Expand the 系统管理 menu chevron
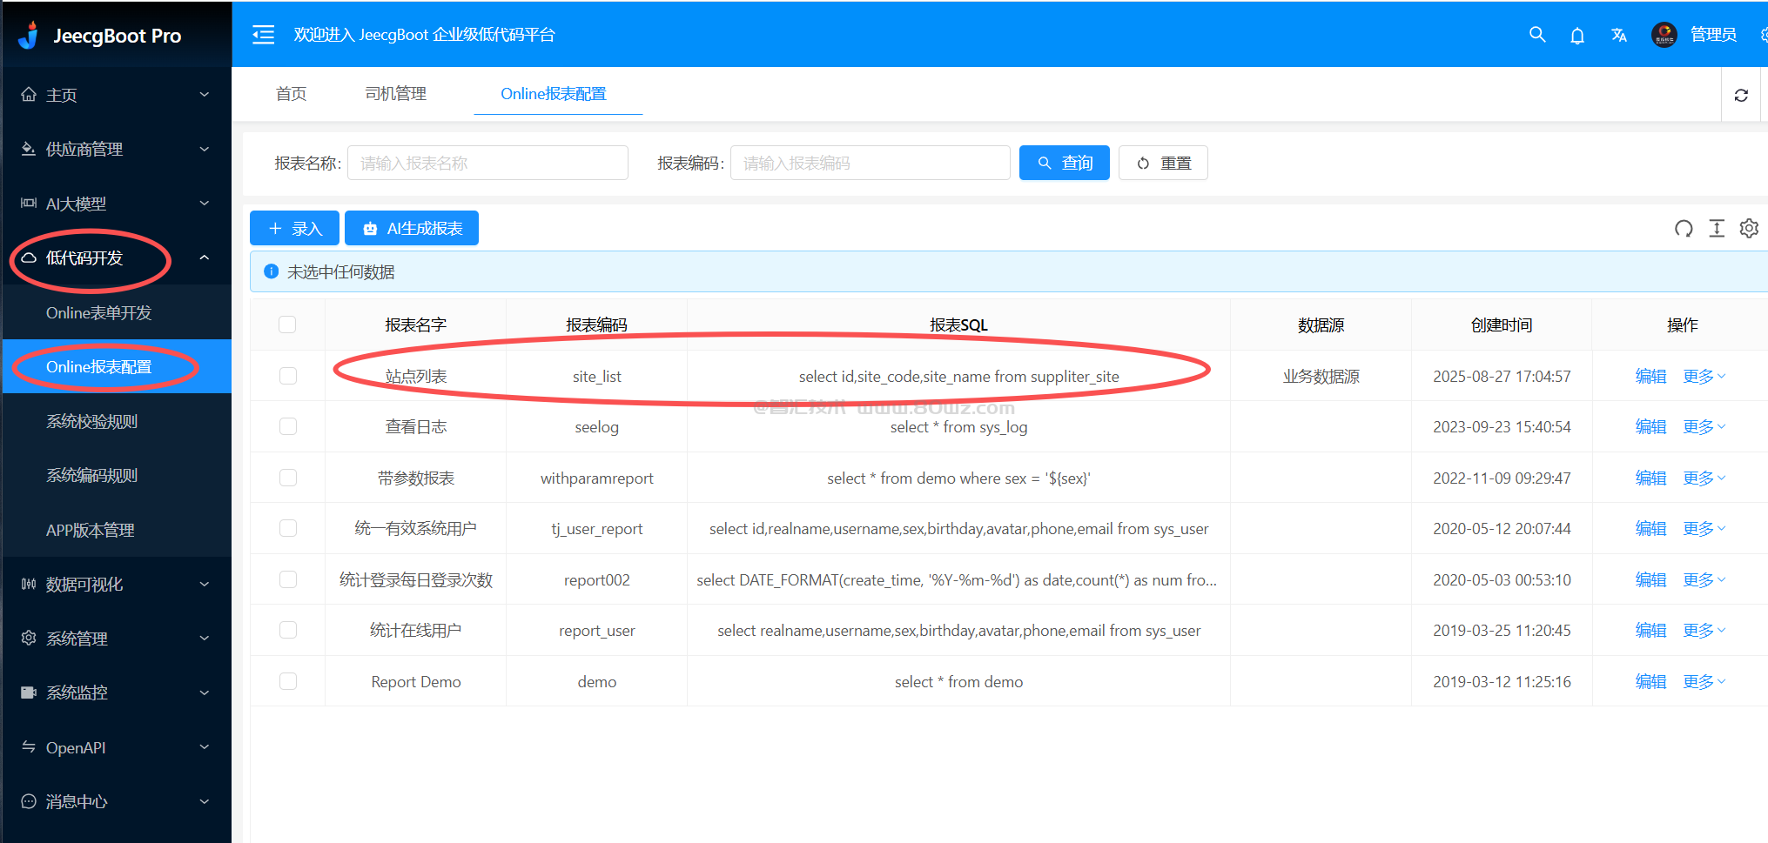This screenshot has height=843, width=1768. point(205,638)
